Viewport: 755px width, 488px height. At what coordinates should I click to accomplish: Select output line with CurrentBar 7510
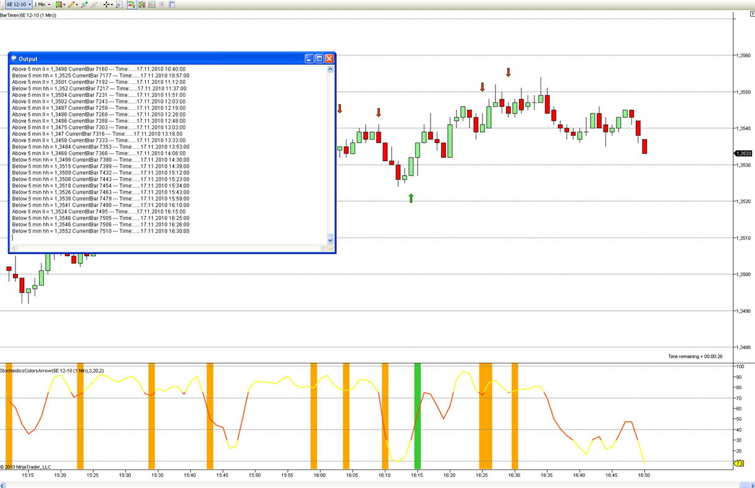[x=101, y=231]
